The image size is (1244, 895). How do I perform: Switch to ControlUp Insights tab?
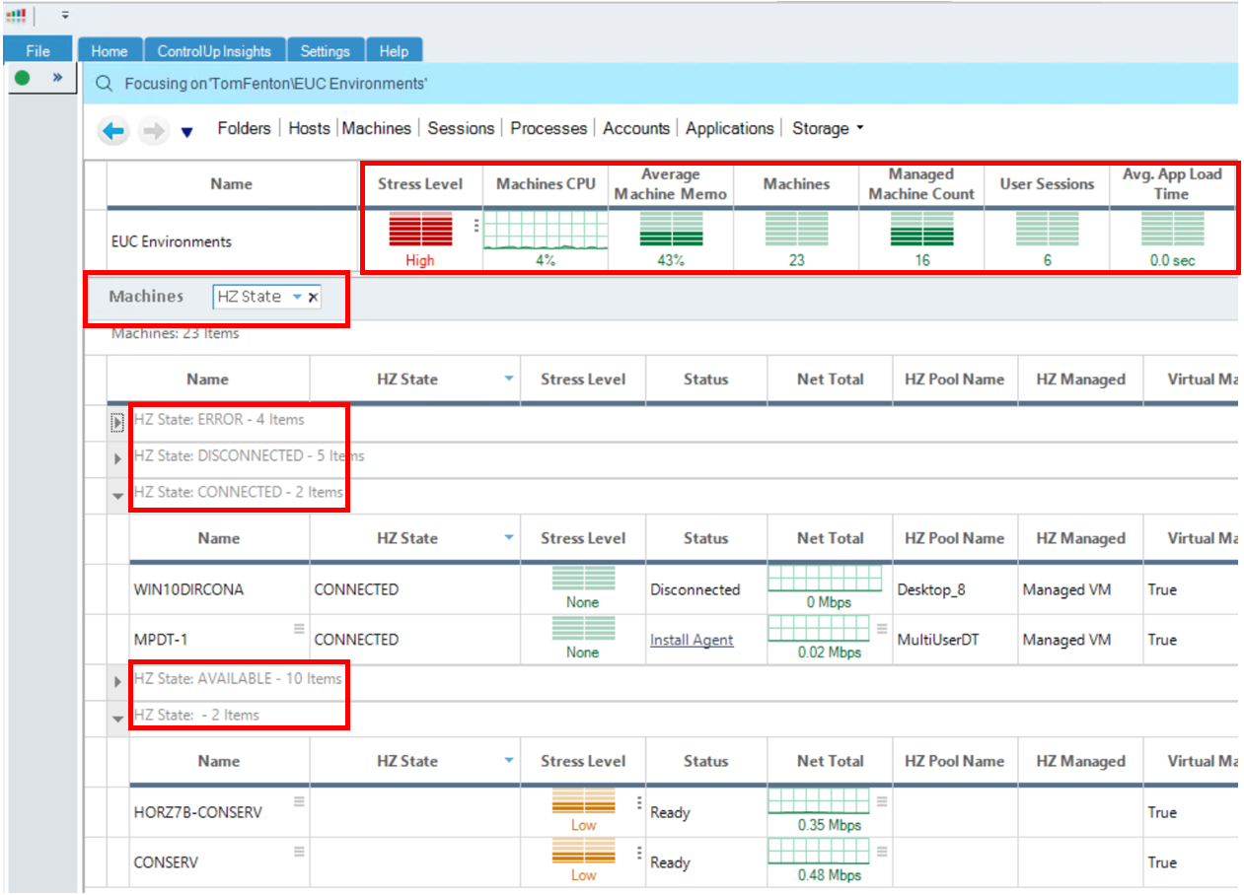(x=215, y=51)
